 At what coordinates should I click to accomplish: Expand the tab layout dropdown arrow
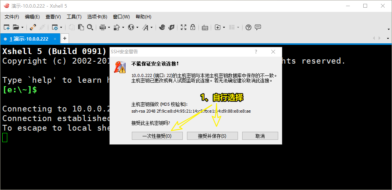[x=238, y=28]
